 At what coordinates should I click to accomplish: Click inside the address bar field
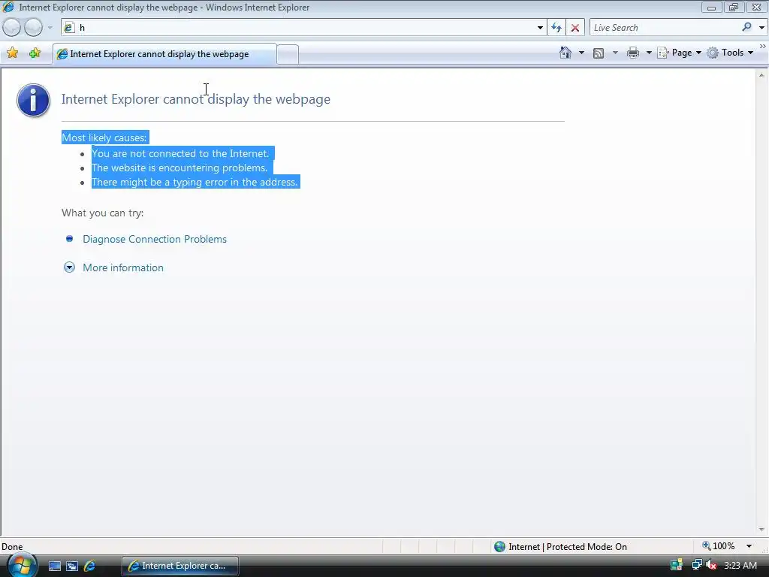[x=304, y=28]
